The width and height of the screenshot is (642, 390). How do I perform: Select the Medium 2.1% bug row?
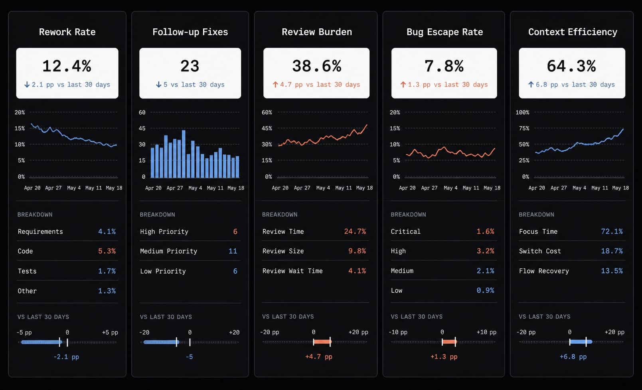[443, 271]
